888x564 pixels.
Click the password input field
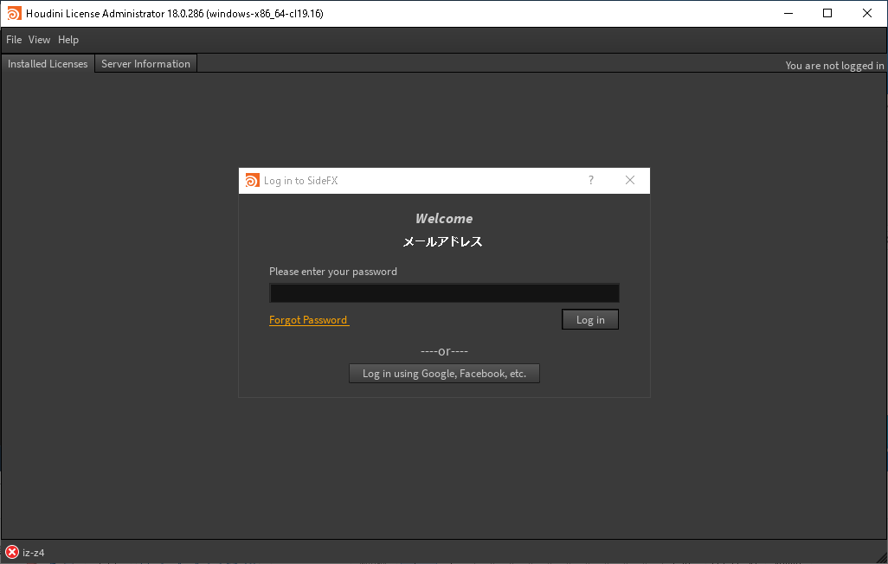444,292
